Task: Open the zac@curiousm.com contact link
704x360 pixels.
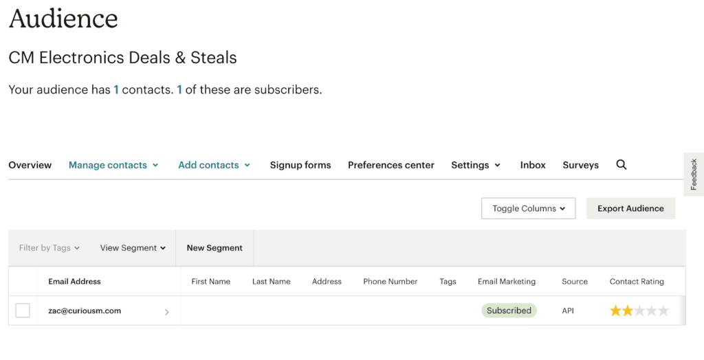Action: 85,311
